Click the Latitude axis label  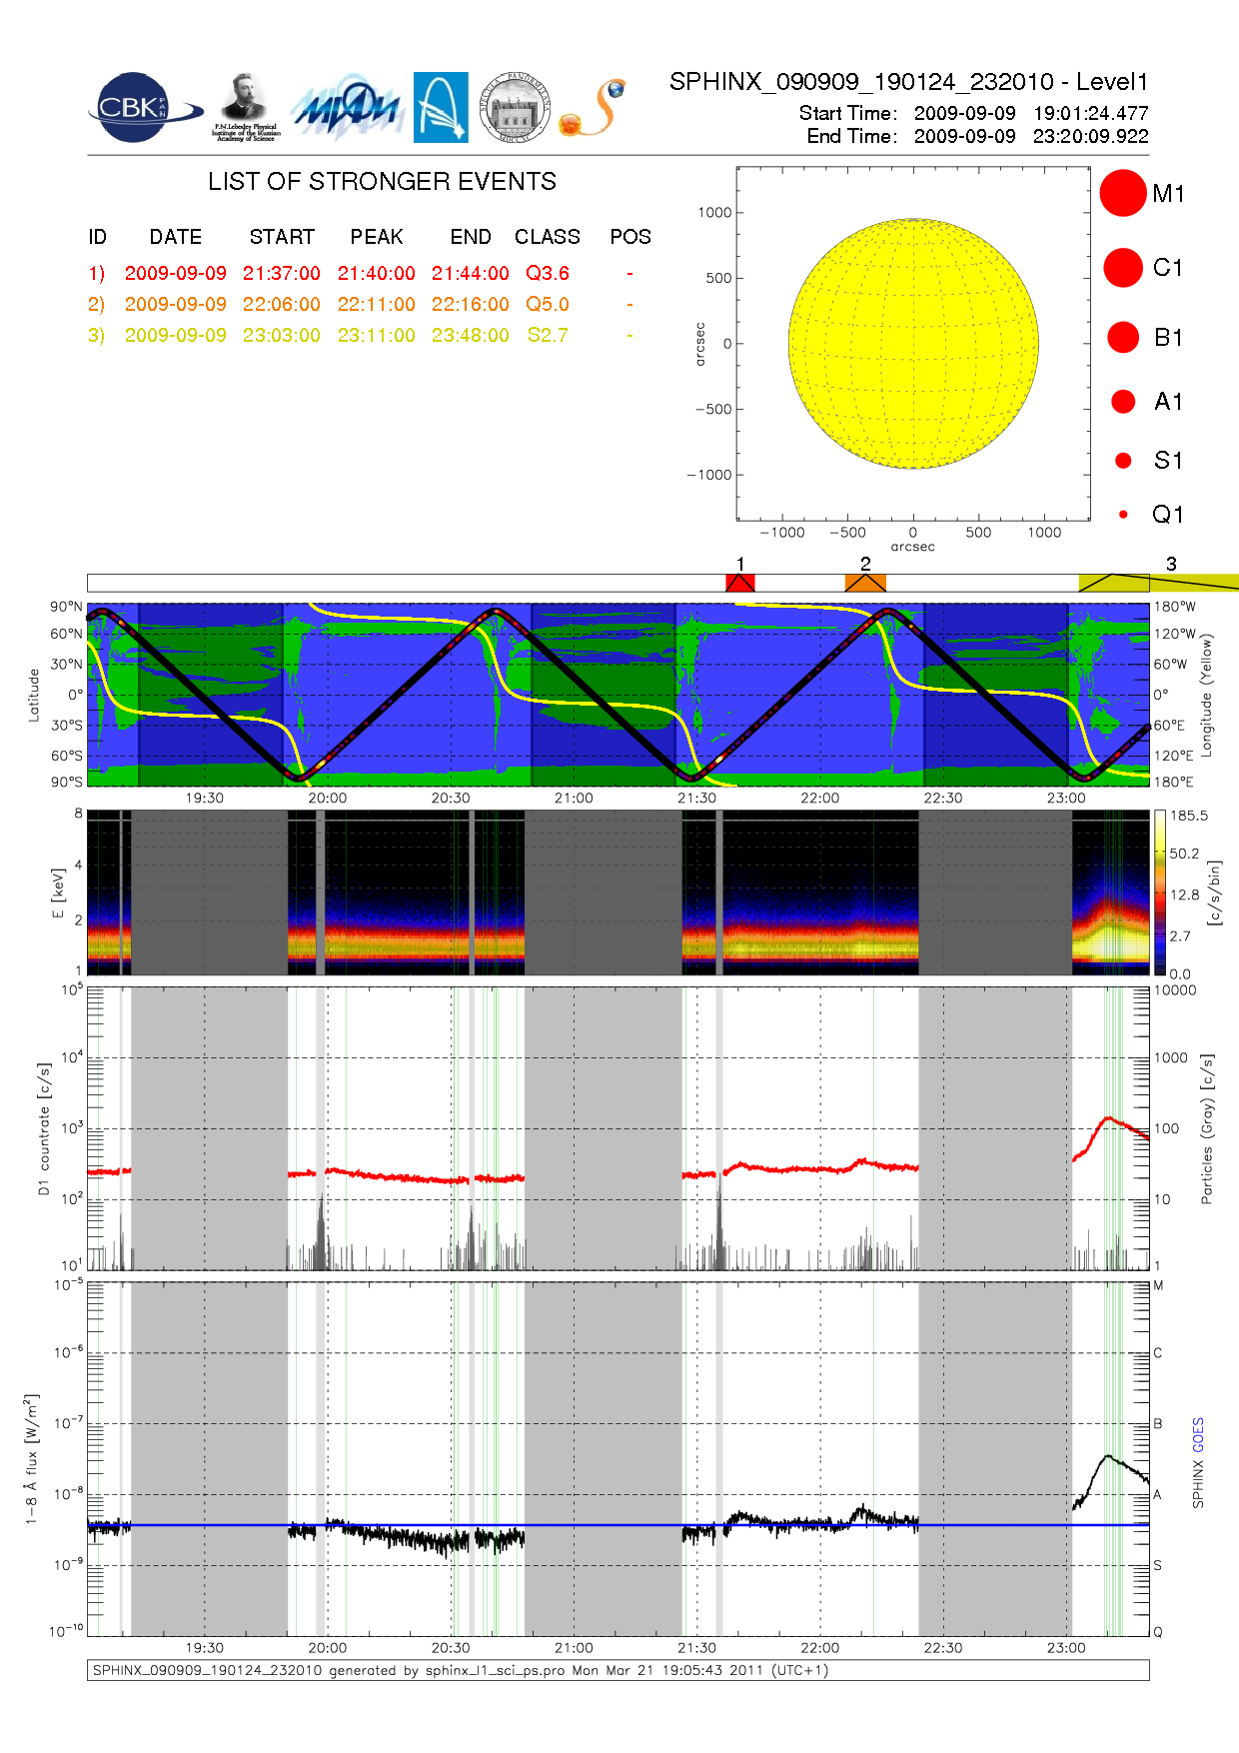[33, 695]
